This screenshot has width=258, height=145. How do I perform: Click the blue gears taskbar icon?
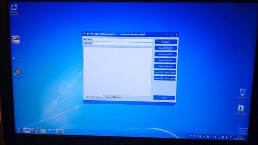(x=52, y=132)
